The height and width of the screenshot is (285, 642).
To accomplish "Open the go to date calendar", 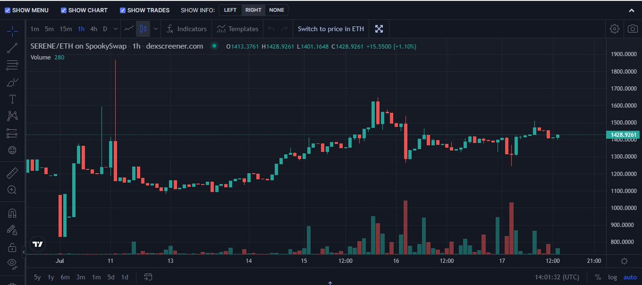I will tap(148, 277).
